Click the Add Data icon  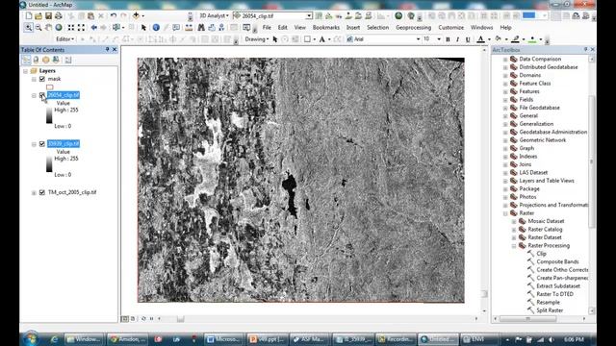(136, 15)
